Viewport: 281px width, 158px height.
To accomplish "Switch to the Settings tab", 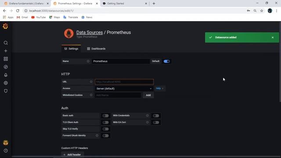I will click(x=71, y=49).
